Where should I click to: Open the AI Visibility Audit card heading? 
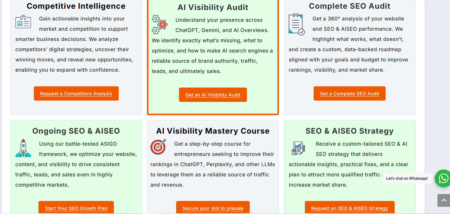coord(213,7)
